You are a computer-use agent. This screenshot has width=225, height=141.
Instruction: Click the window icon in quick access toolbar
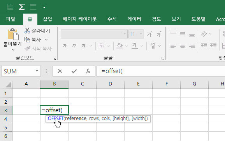pyautogui.click(x=33, y=7)
